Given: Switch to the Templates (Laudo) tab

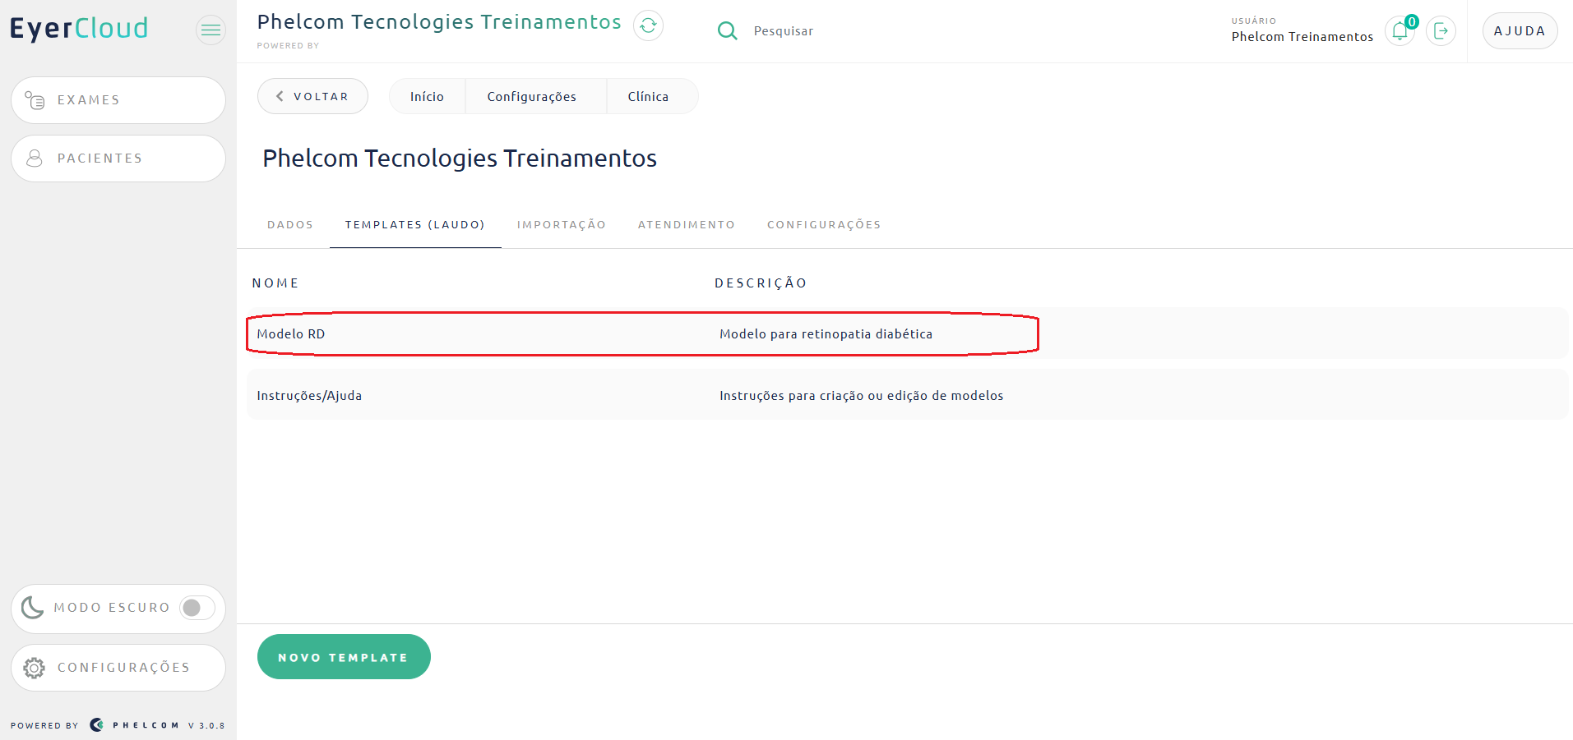Looking at the screenshot, I should (415, 224).
